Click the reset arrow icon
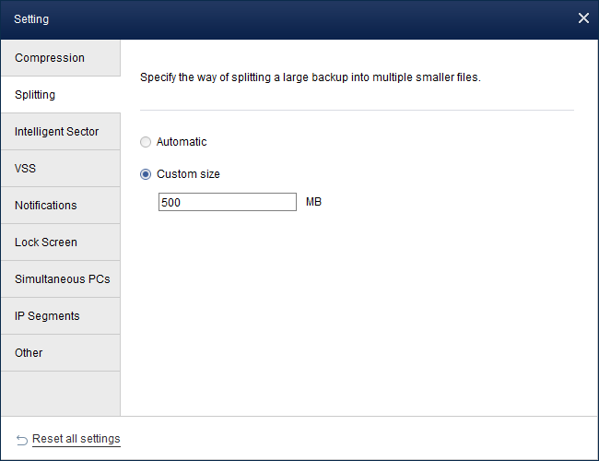This screenshot has width=599, height=461. pos(22,440)
